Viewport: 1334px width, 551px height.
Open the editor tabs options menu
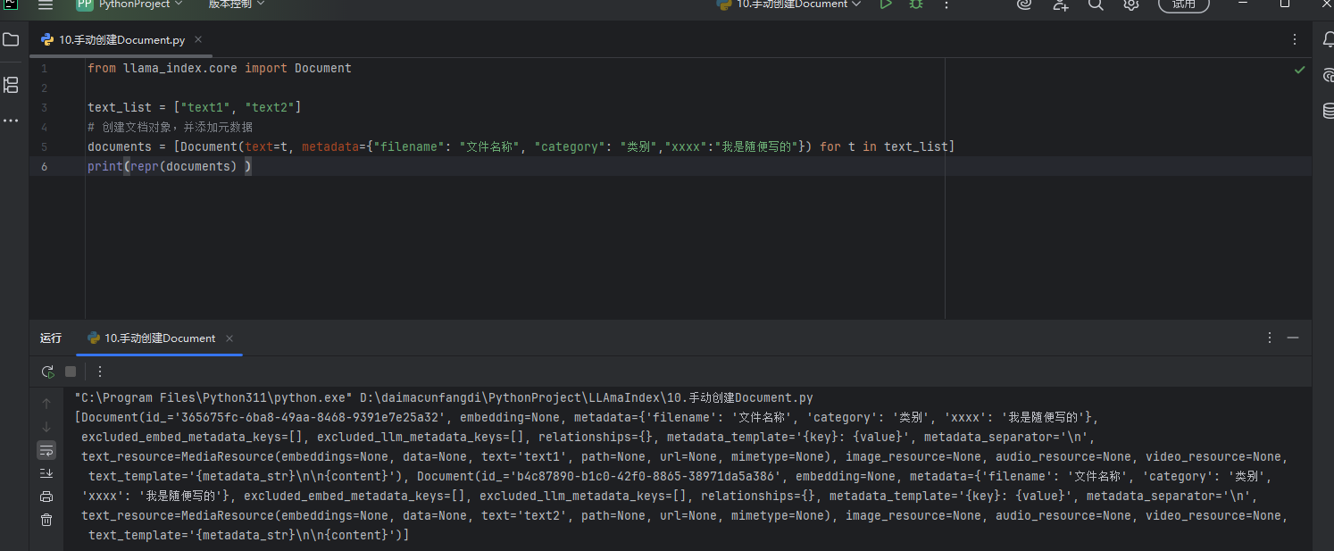1295,39
